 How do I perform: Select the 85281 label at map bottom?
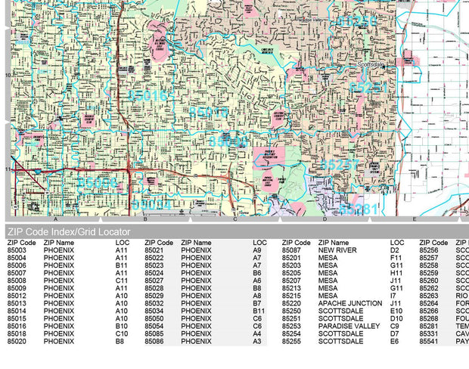pos(358,209)
